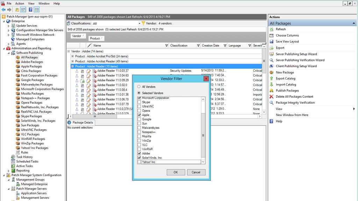358x201 pixels.
Task: Click Server Publishing Setup Wizard icon
Action: coord(271,54)
